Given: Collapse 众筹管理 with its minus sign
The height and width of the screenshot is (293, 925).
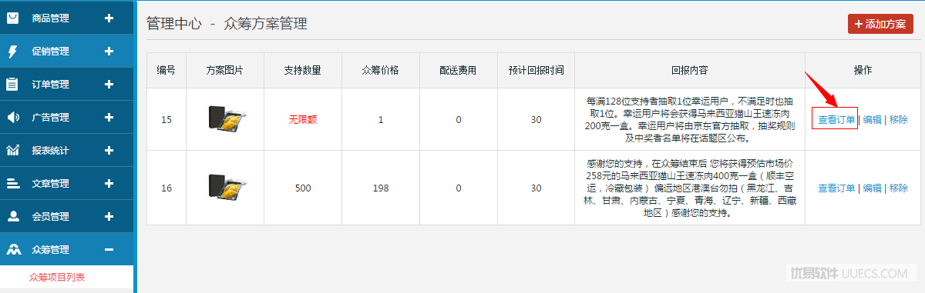Looking at the screenshot, I should pyautogui.click(x=109, y=250).
